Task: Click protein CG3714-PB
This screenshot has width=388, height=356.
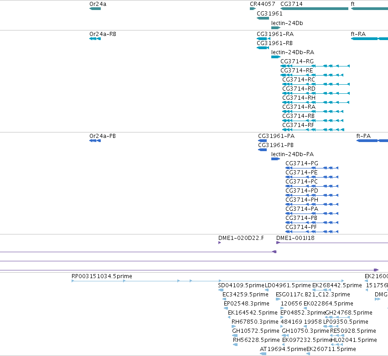Action: pyautogui.click(x=312, y=223)
